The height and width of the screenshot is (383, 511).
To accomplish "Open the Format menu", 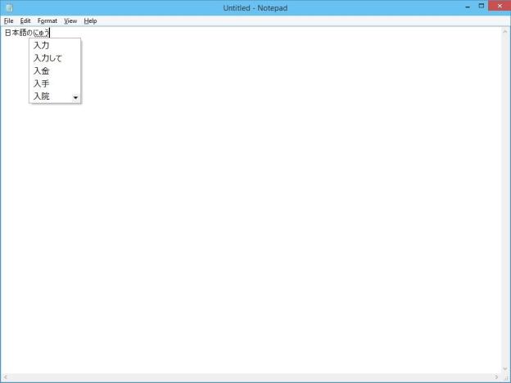I will (47, 20).
